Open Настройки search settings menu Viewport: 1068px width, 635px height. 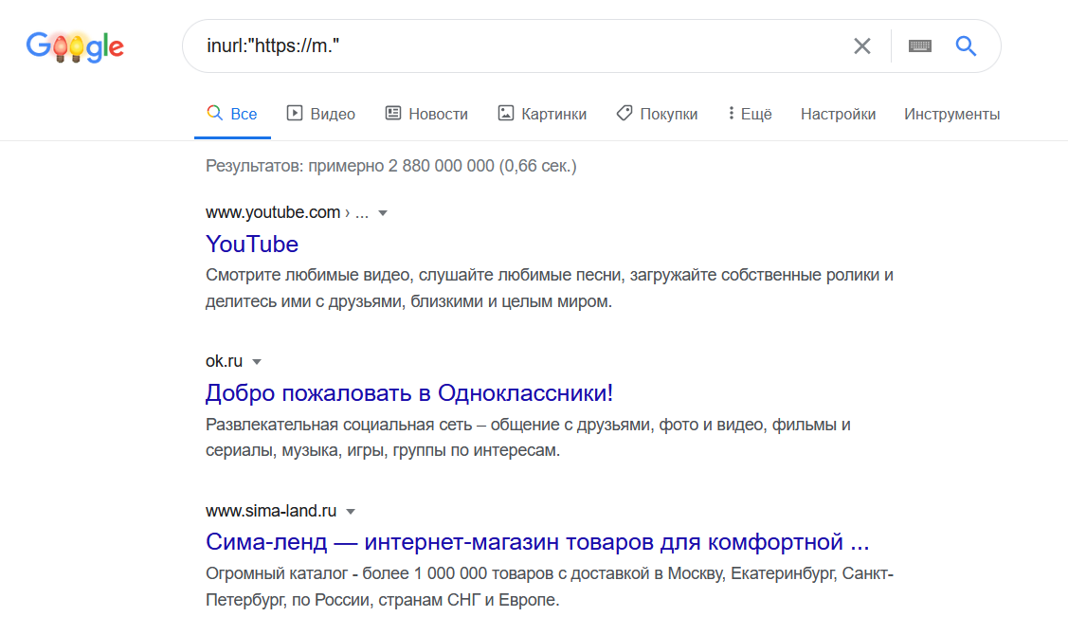[x=838, y=114]
